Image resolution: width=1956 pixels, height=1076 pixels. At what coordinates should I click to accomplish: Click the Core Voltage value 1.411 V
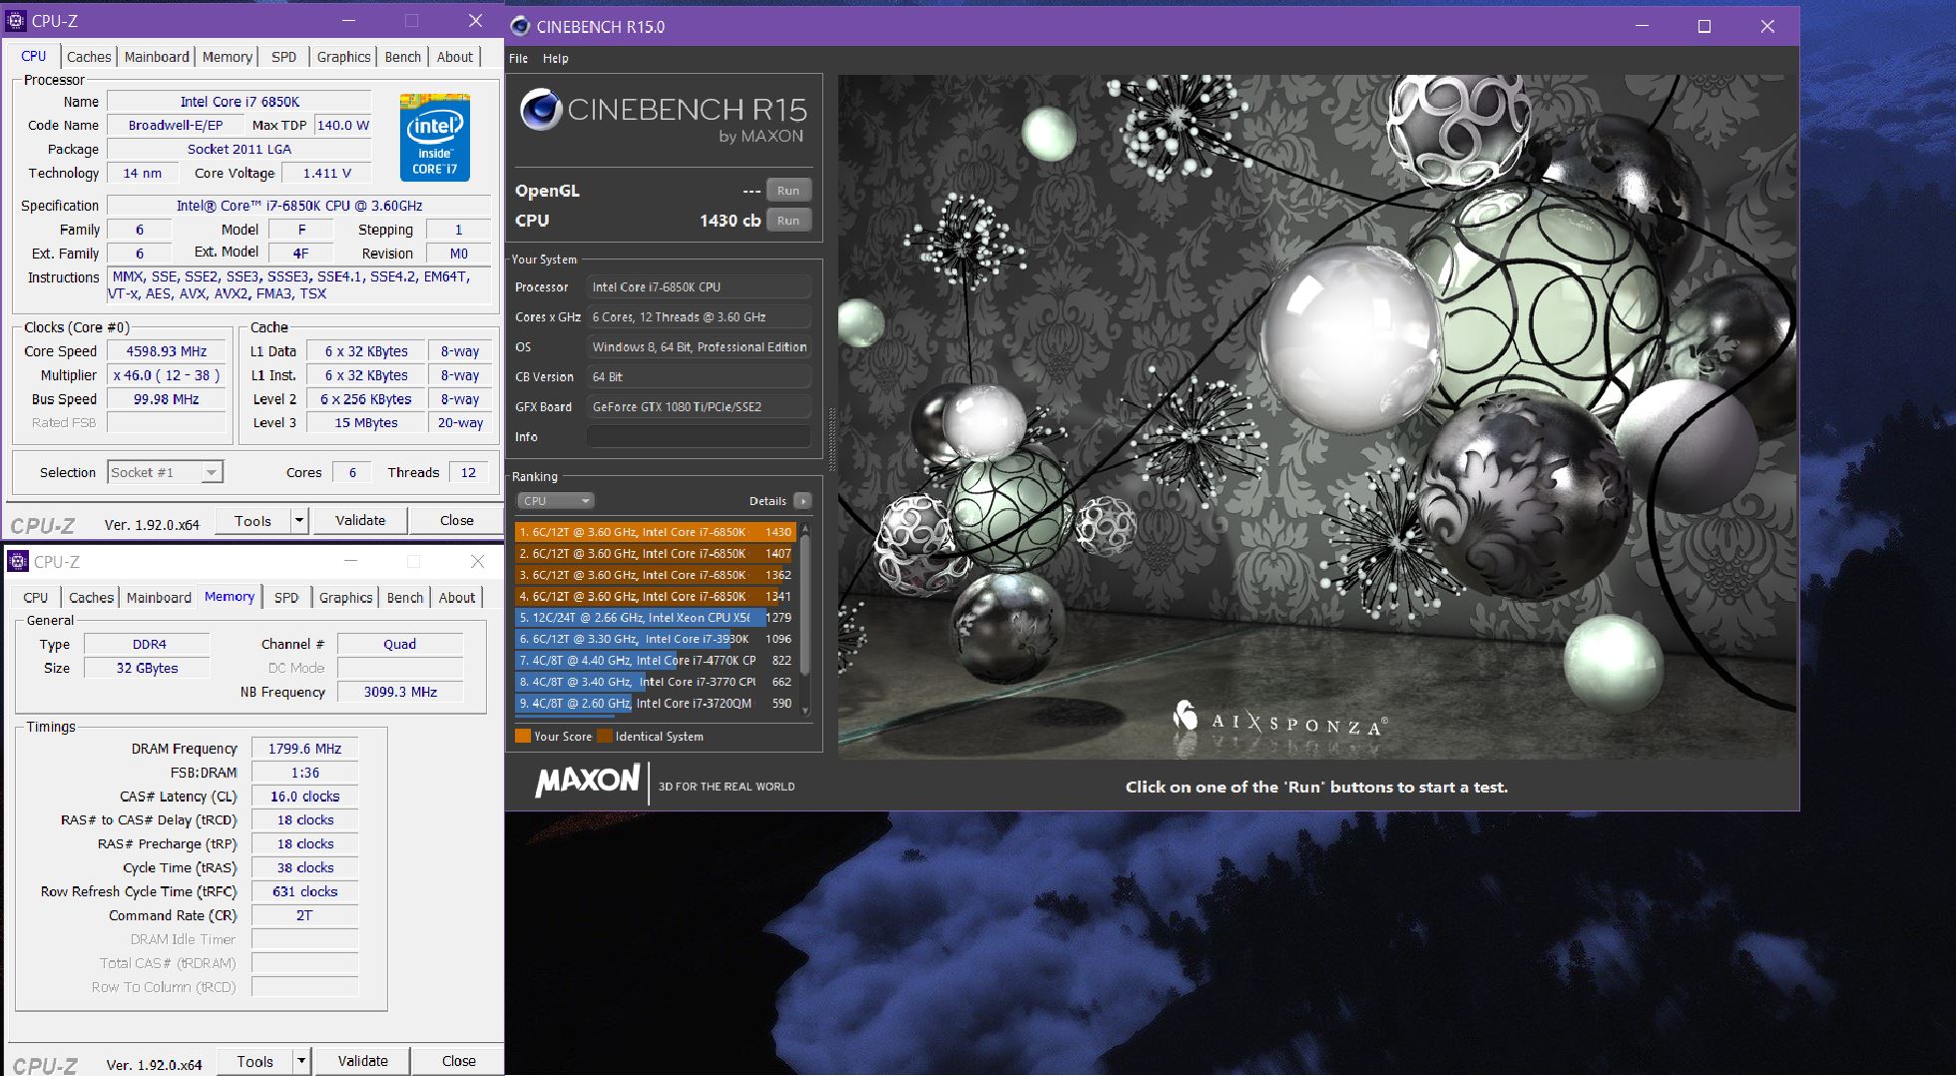[x=327, y=173]
